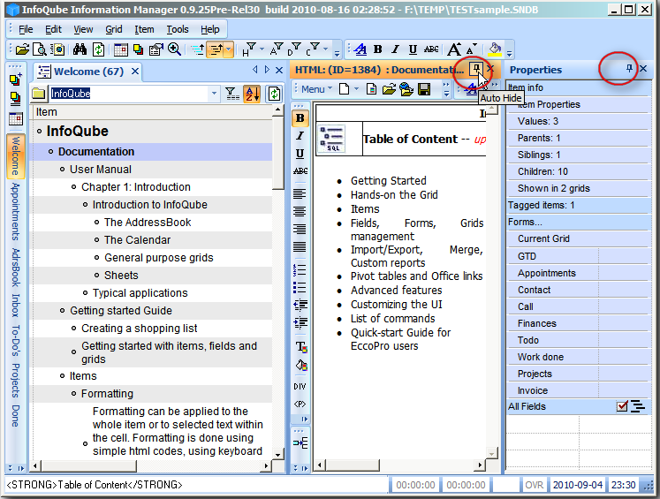The width and height of the screenshot is (660, 499).
Task: Click the InfoQube text input field
Action: point(128,94)
